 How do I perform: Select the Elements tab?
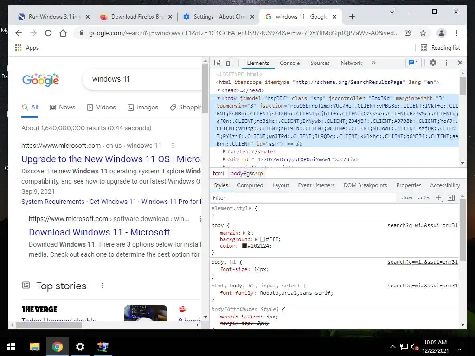[258, 63]
